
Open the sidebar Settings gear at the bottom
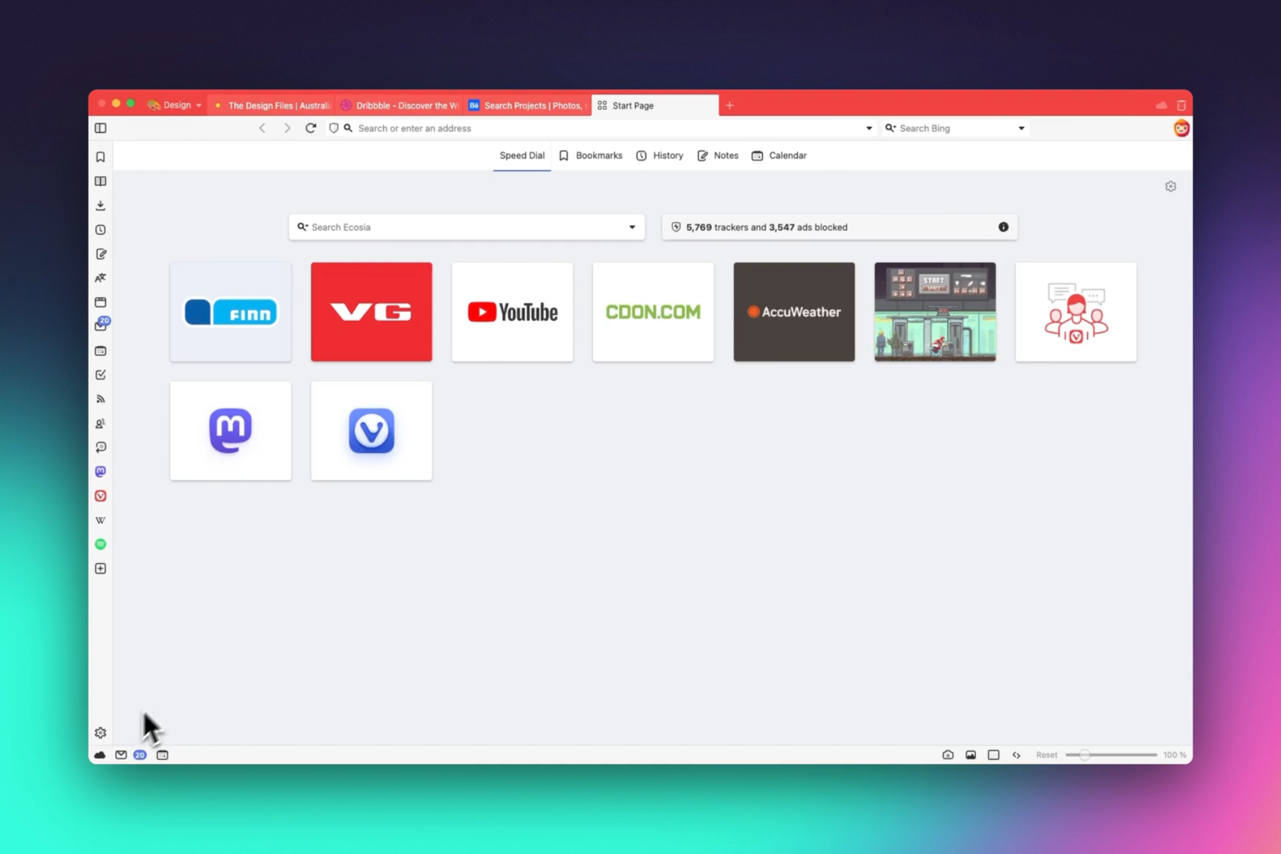(101, 733)
